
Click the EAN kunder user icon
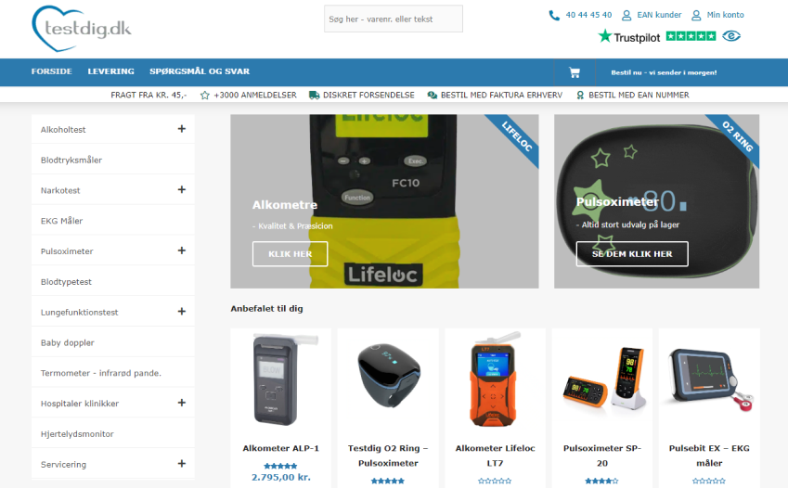pos(627,15)
